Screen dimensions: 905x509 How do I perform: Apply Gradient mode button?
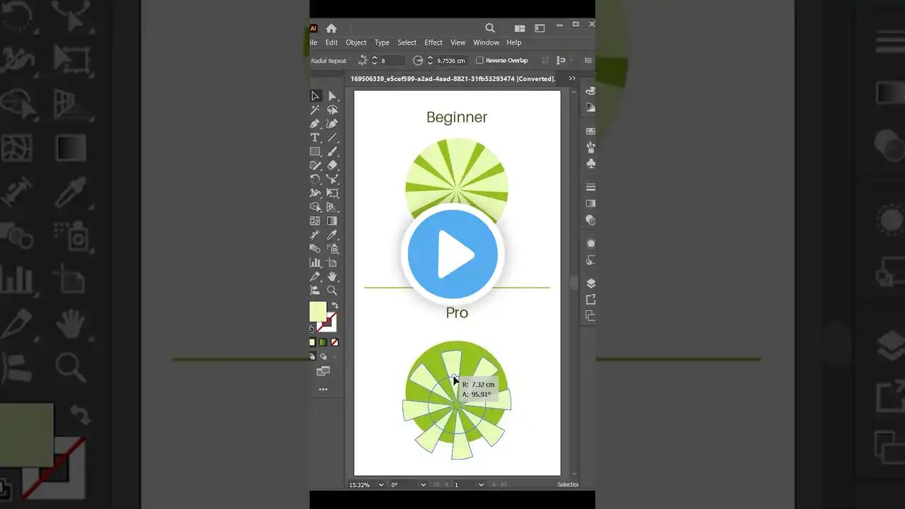[x=323, y=343]
